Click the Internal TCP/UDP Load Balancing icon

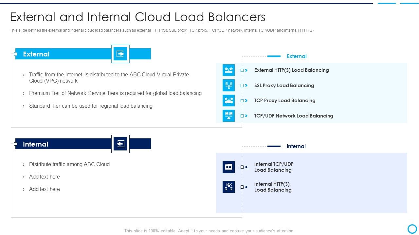point(228,167)
